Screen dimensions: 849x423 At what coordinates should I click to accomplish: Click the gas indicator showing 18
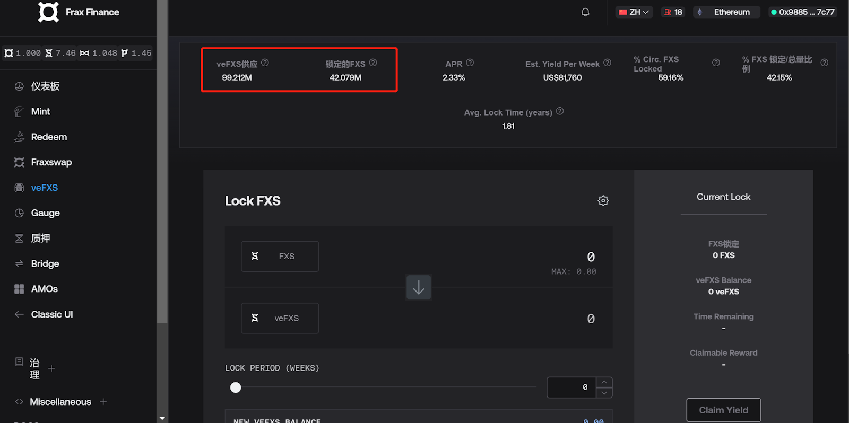[673, 12]
